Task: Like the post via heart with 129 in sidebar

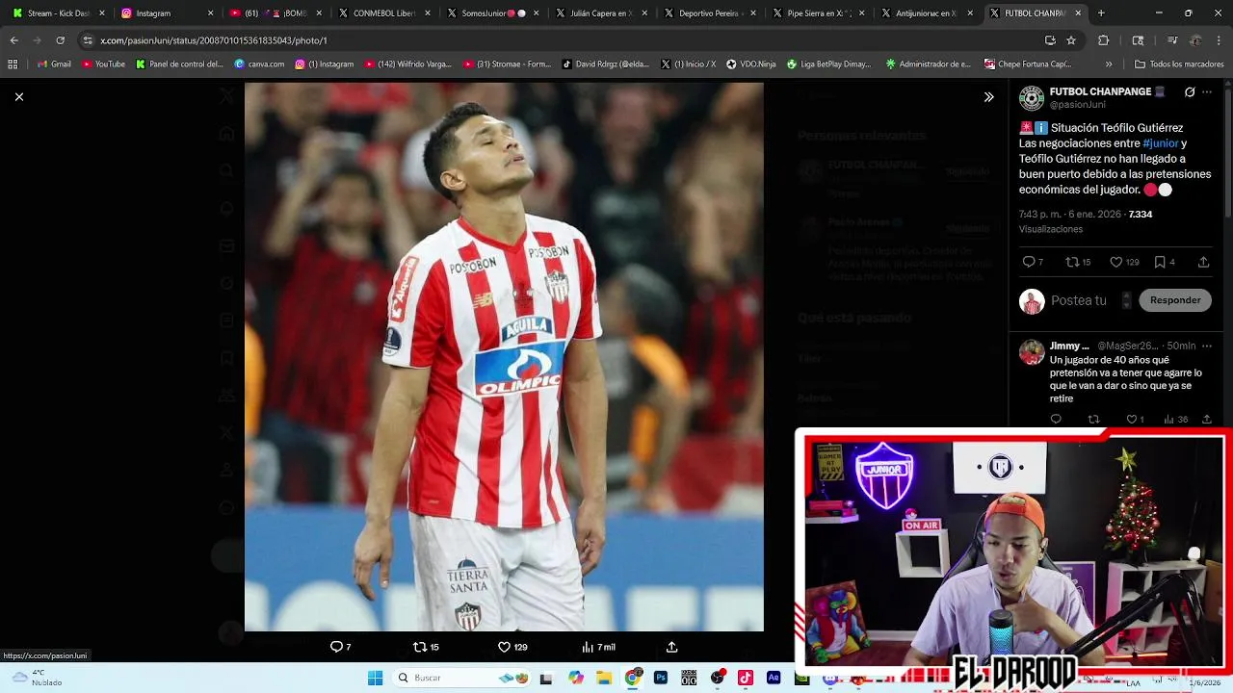Action: click(x=1124, y=262)
